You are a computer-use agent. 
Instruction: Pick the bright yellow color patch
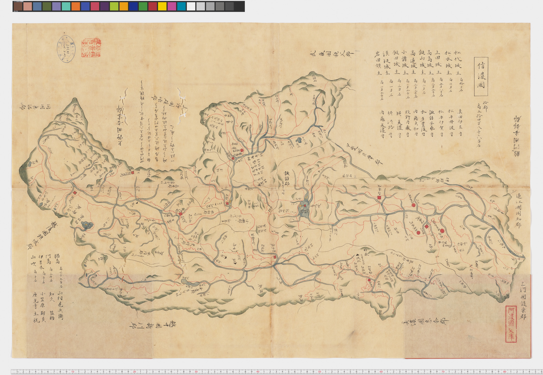click(162, 7)
